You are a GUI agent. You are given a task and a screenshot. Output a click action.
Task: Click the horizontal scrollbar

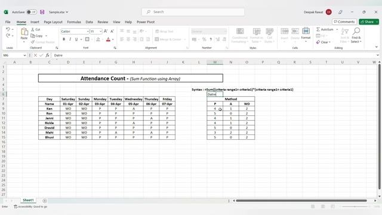301,201
